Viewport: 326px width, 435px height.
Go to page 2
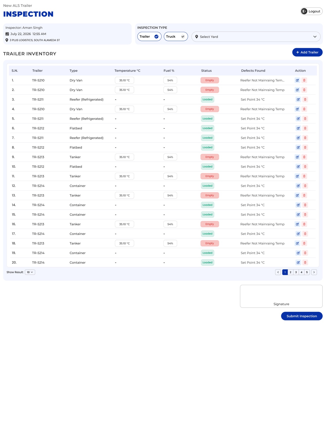(x=290, y=272)
